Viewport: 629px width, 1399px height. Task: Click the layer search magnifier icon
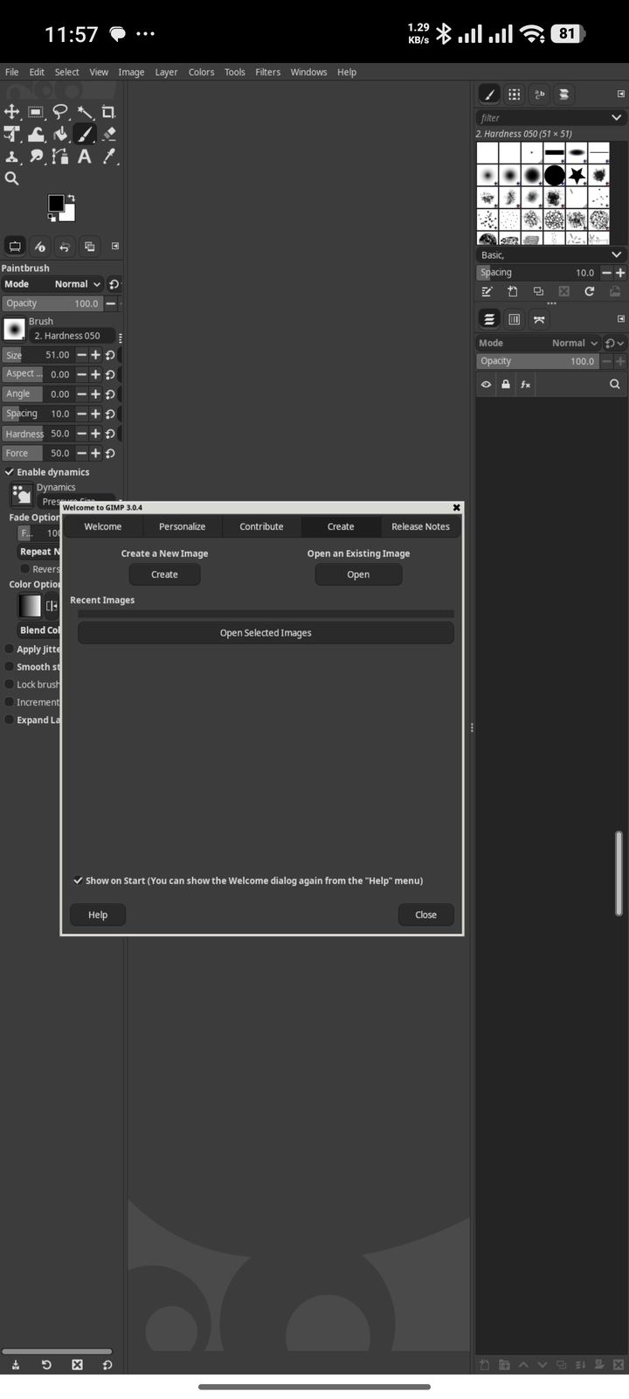[615, 384]
